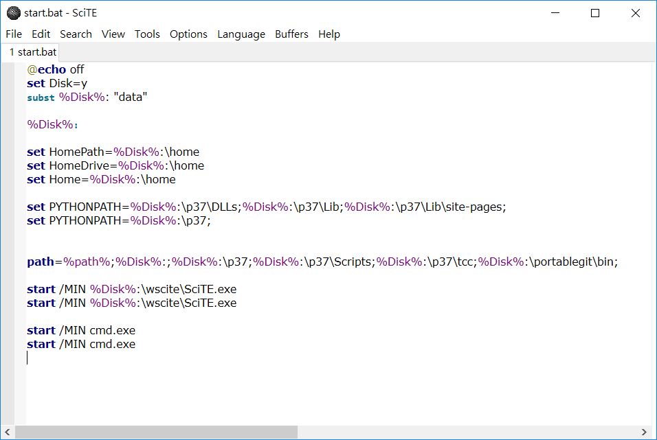Click the horizontal scrollbar thumb

(156, 432)
